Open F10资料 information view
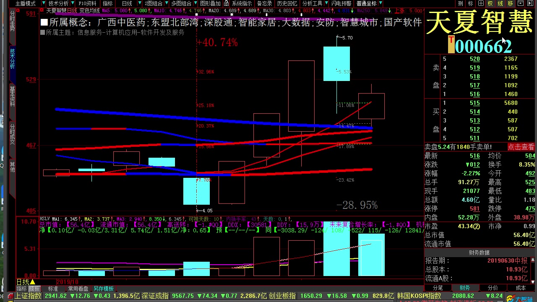This screenshot has height=302, width=537. click(87, 3)
